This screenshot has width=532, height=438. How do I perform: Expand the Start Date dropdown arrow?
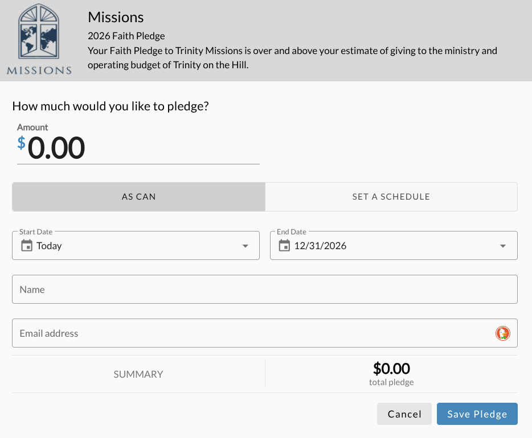tap(245, 246)
